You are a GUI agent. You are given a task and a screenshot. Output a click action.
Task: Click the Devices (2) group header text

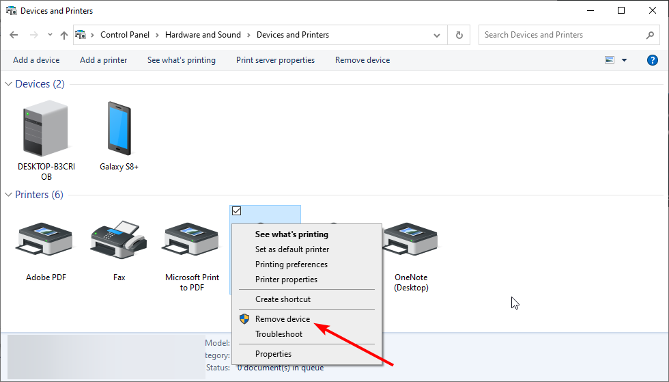pos(40,84)
